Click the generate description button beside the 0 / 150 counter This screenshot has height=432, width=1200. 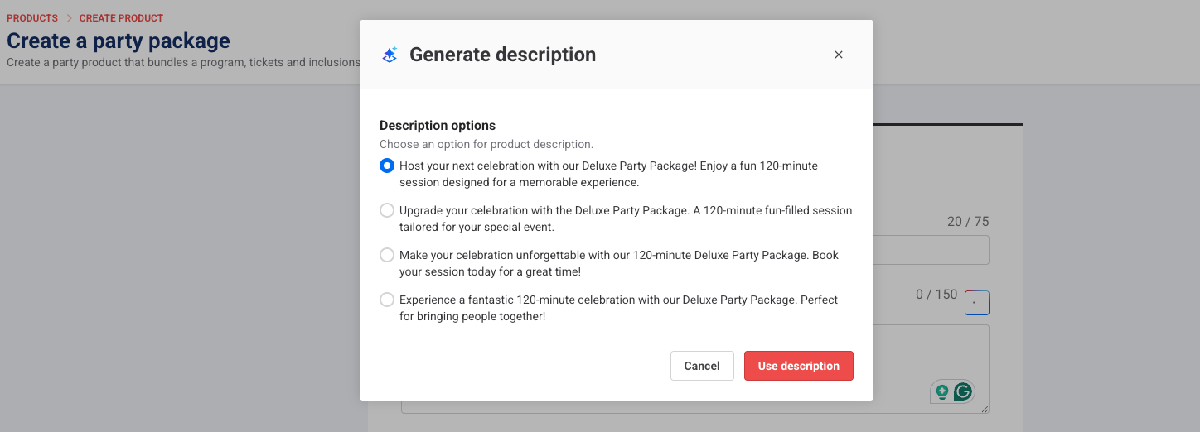click(977, 303)
